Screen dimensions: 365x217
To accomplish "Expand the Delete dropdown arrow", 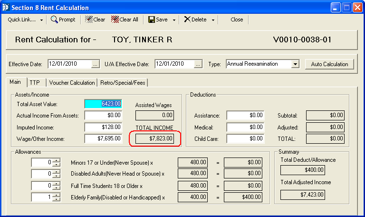I will coord(213,20).
